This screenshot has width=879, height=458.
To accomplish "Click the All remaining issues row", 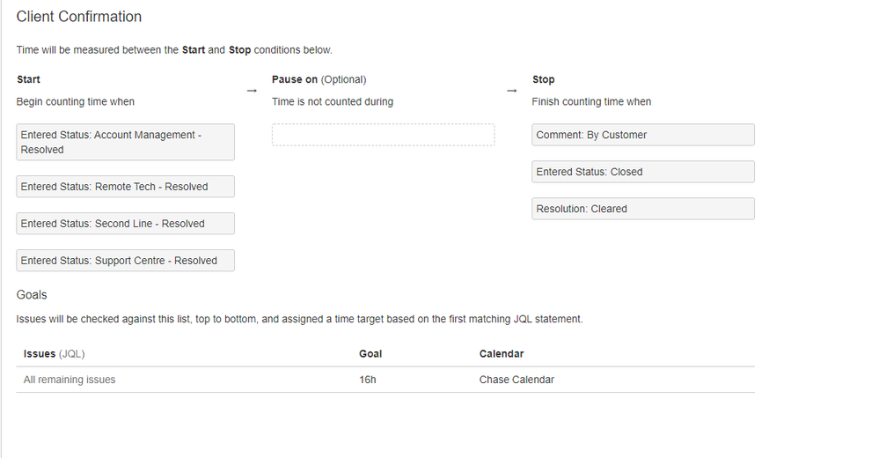I will point(385,380).
